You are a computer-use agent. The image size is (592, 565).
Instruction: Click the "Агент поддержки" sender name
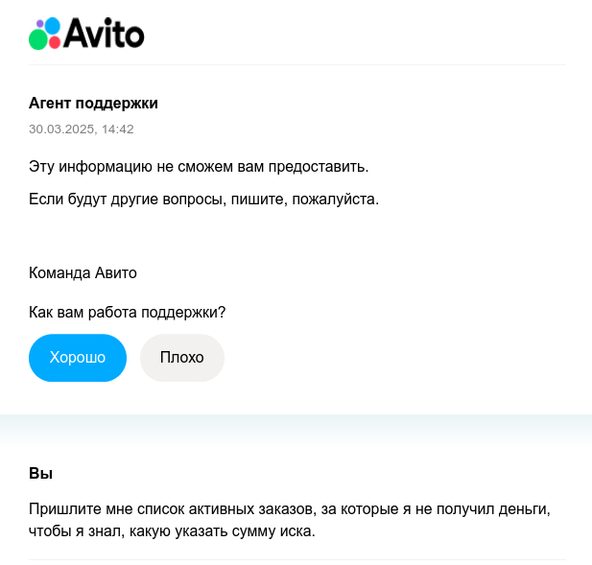[x=93, y=104]
